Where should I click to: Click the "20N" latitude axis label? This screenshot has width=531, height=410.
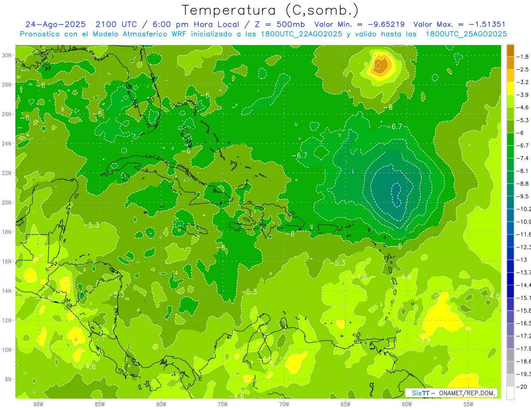tap(8, 203)
